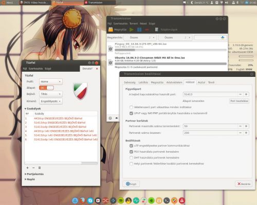
Task: Enable DHT használata checkbox
Action: (131, 158)
